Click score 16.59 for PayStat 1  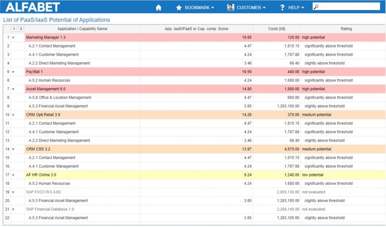247,72
